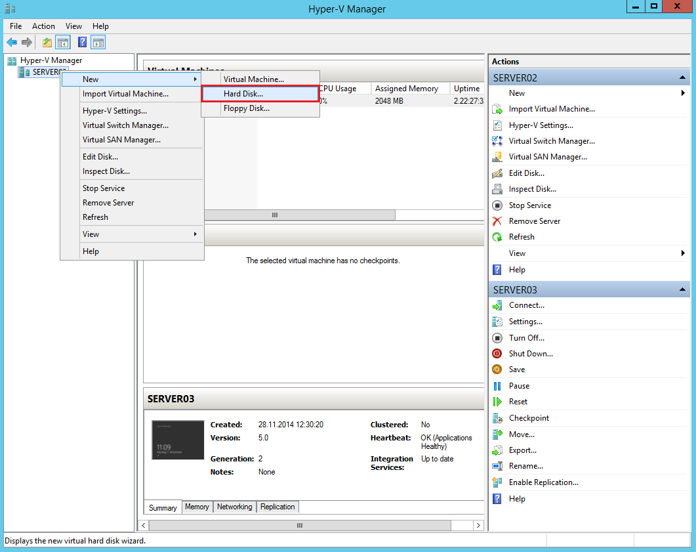Click Turn Off under SERVER03 actions
Screen dimensions: 696x552
pyautogui.click(x=527, y=338)
